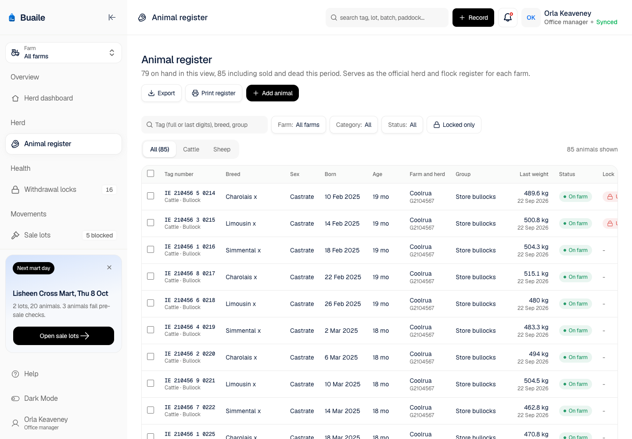Screen dimensions: 632x439
Task: Sort by the Last weight column header
Action: pos(534,174)
